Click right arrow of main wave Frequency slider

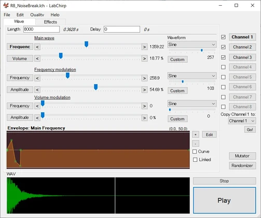pos(144,47)
